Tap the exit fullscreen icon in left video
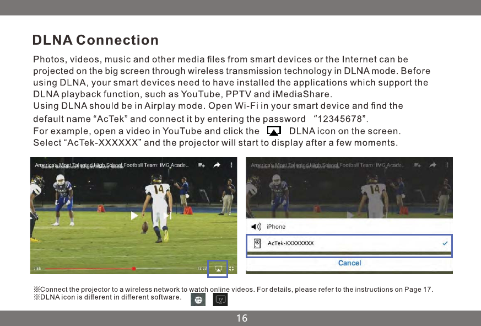Screen dimensions: 481x326 [231, 269]
